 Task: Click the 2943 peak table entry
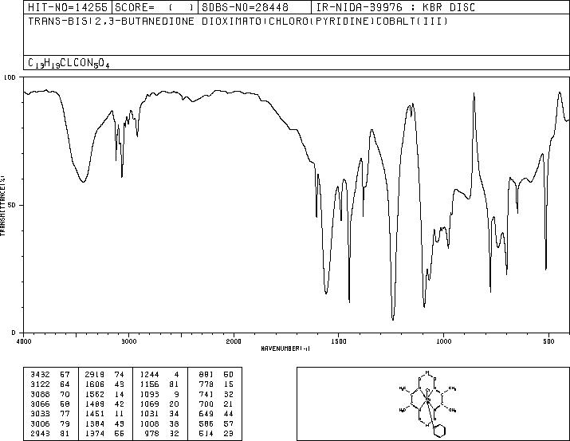(50, 433)
